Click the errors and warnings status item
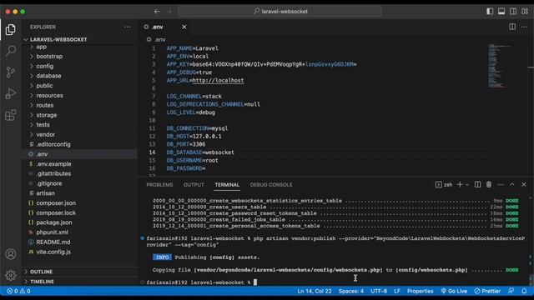 pyautogui.click(x=18, y=291)
